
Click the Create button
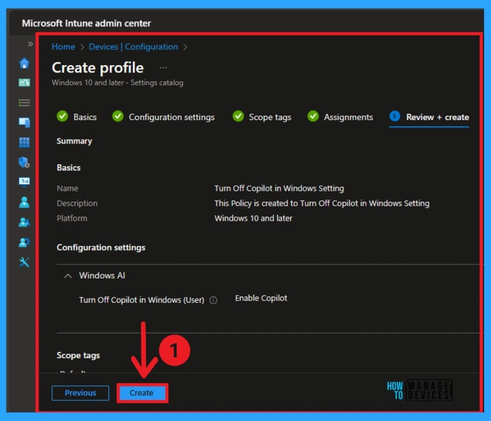(143, 393)
